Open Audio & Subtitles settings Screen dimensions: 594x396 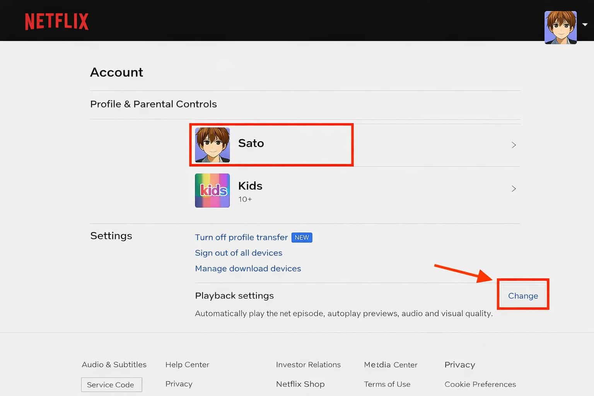[114, 364]
